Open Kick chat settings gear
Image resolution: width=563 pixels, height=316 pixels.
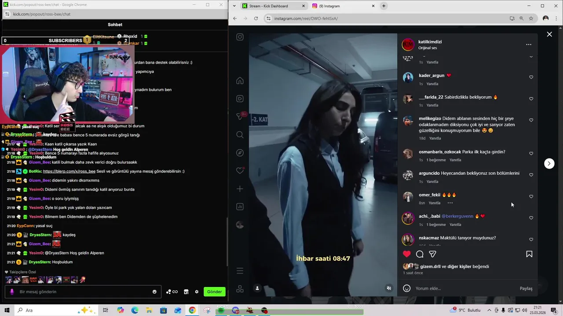[197, 292]
